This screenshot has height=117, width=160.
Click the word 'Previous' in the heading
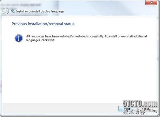pos(19,24)
